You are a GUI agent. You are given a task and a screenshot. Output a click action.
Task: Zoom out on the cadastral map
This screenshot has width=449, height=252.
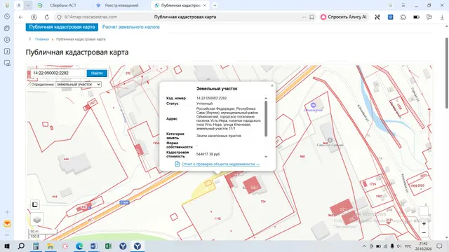[x=424, y=232]
